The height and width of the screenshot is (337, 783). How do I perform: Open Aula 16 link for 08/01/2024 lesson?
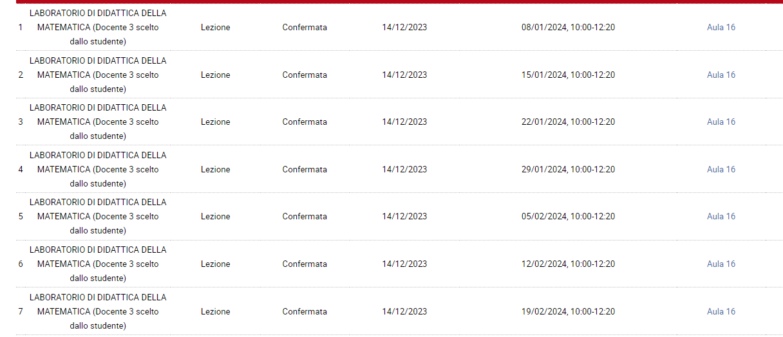721,28
